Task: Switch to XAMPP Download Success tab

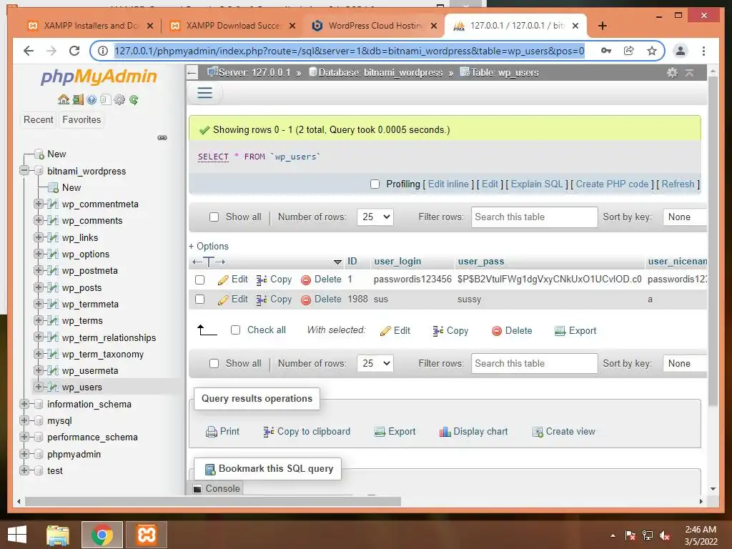Action: (x=232, y=26)
